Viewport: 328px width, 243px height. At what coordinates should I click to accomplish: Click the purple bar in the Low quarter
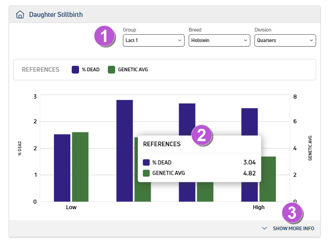[x=62, y=168]
